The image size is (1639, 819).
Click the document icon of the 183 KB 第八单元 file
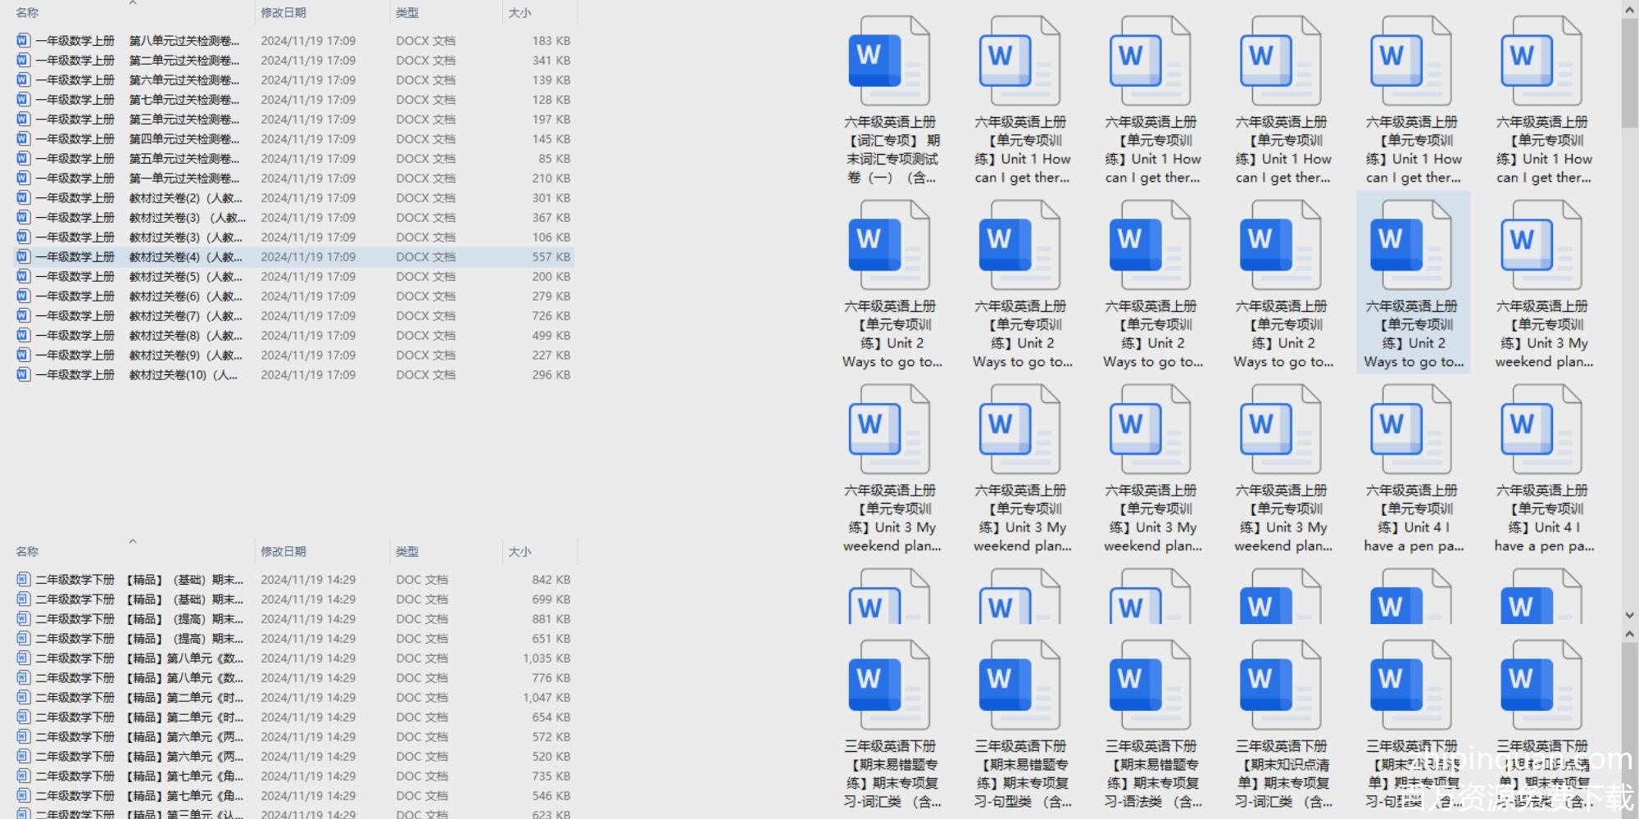point(23,40)
